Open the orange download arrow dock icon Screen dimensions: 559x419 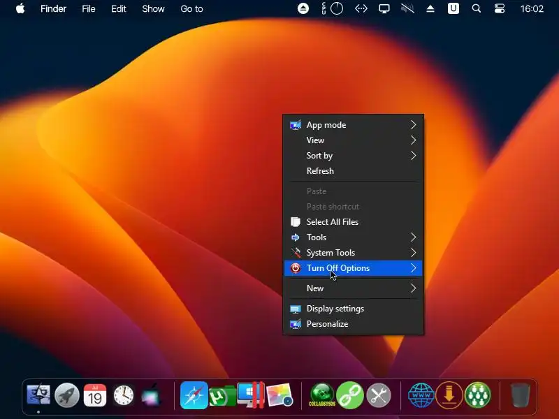tap(449, 395)
